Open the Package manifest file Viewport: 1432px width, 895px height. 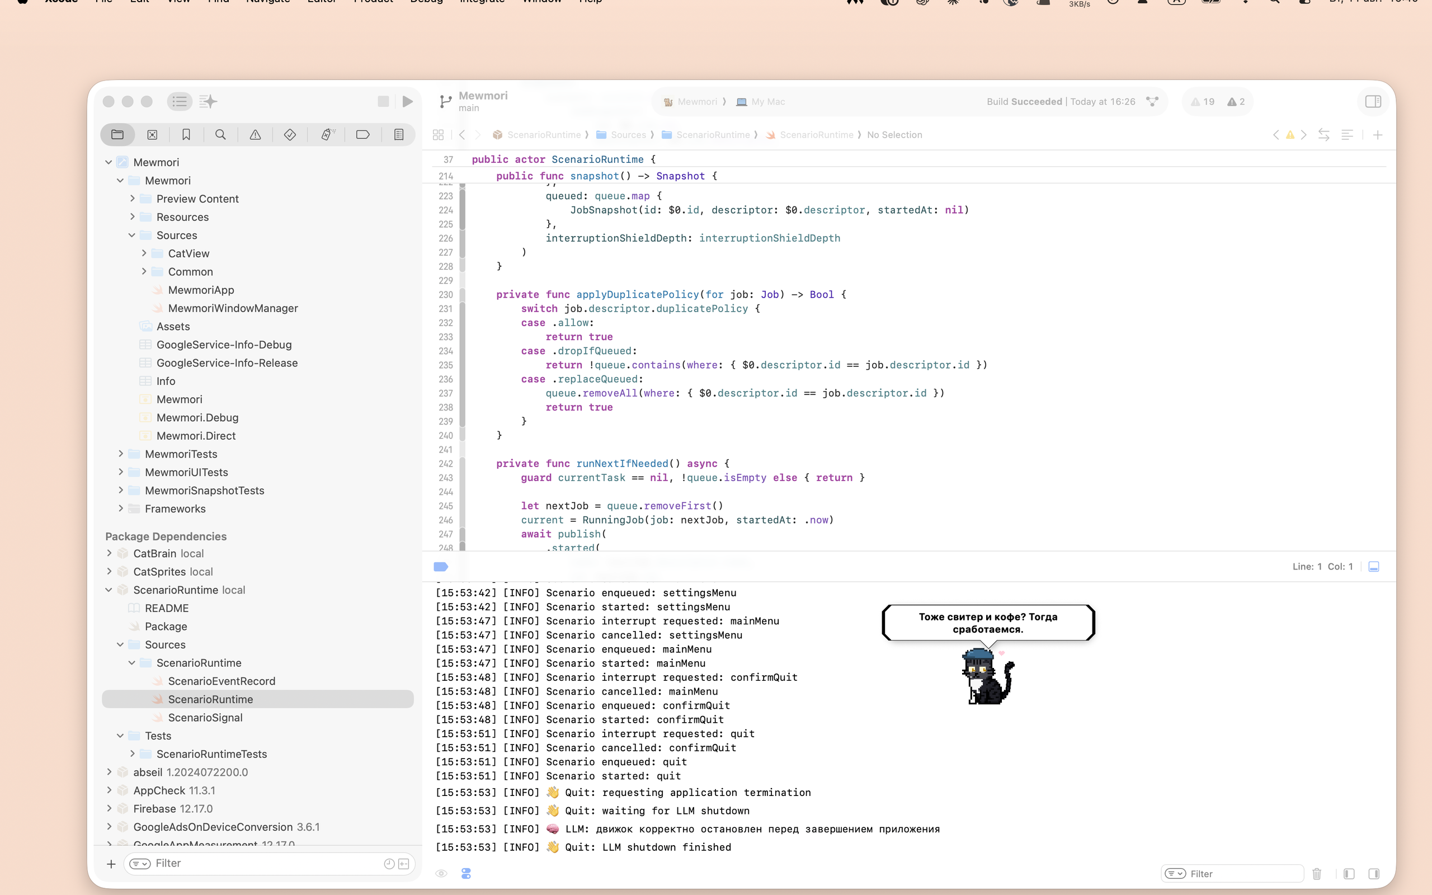pyautogui.click(x=166, y=626)
